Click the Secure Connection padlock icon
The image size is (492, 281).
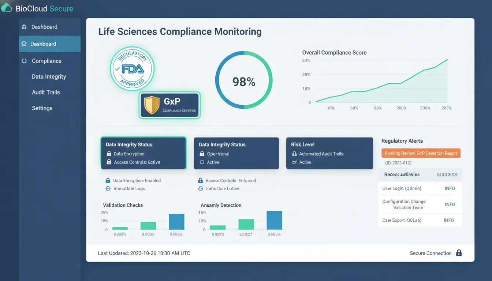click(459, 253)
